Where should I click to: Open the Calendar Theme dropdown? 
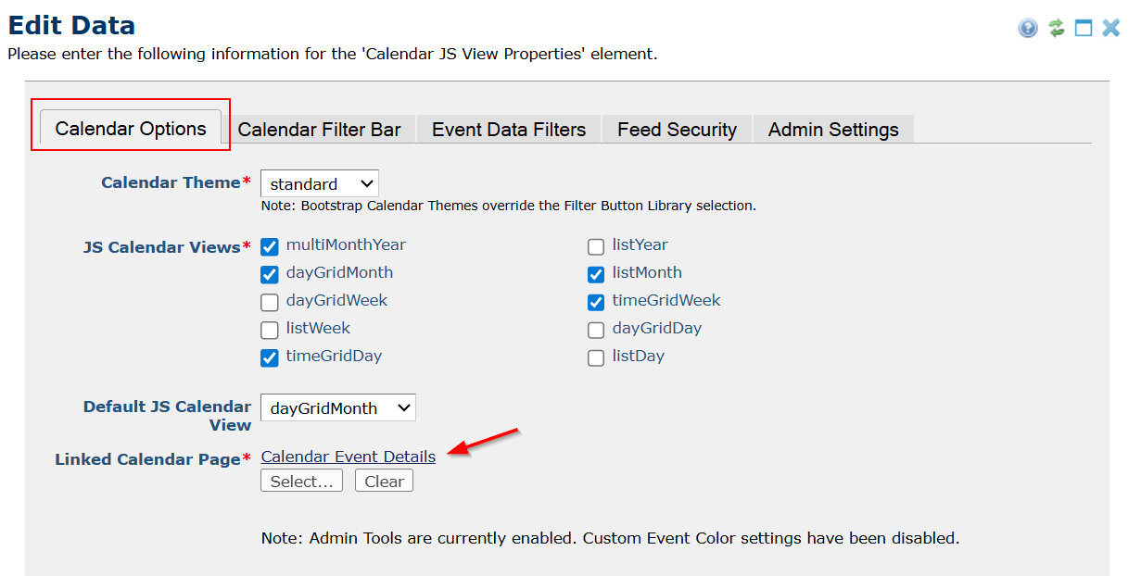[319, 183]
